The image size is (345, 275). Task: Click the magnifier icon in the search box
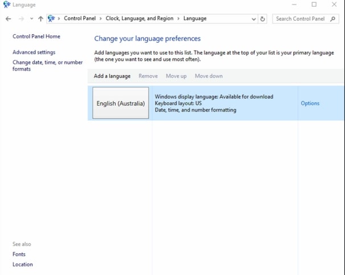[x=333, y=19]
